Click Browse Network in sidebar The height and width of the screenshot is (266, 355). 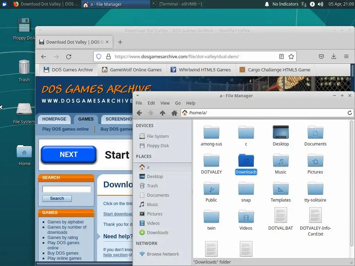pos(162,254)
